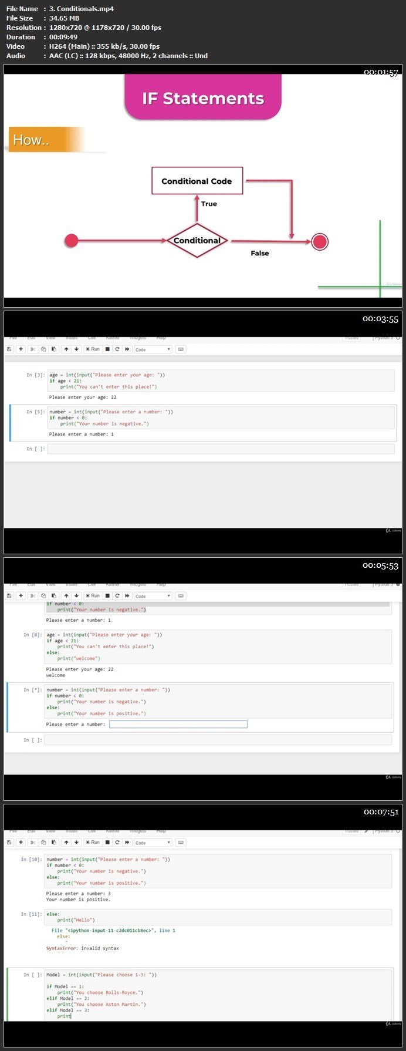This screenshot has height=1051, width=406.
Task: Click move cell down arrow in 00:05:53 frame
Action: pos(76,596)
